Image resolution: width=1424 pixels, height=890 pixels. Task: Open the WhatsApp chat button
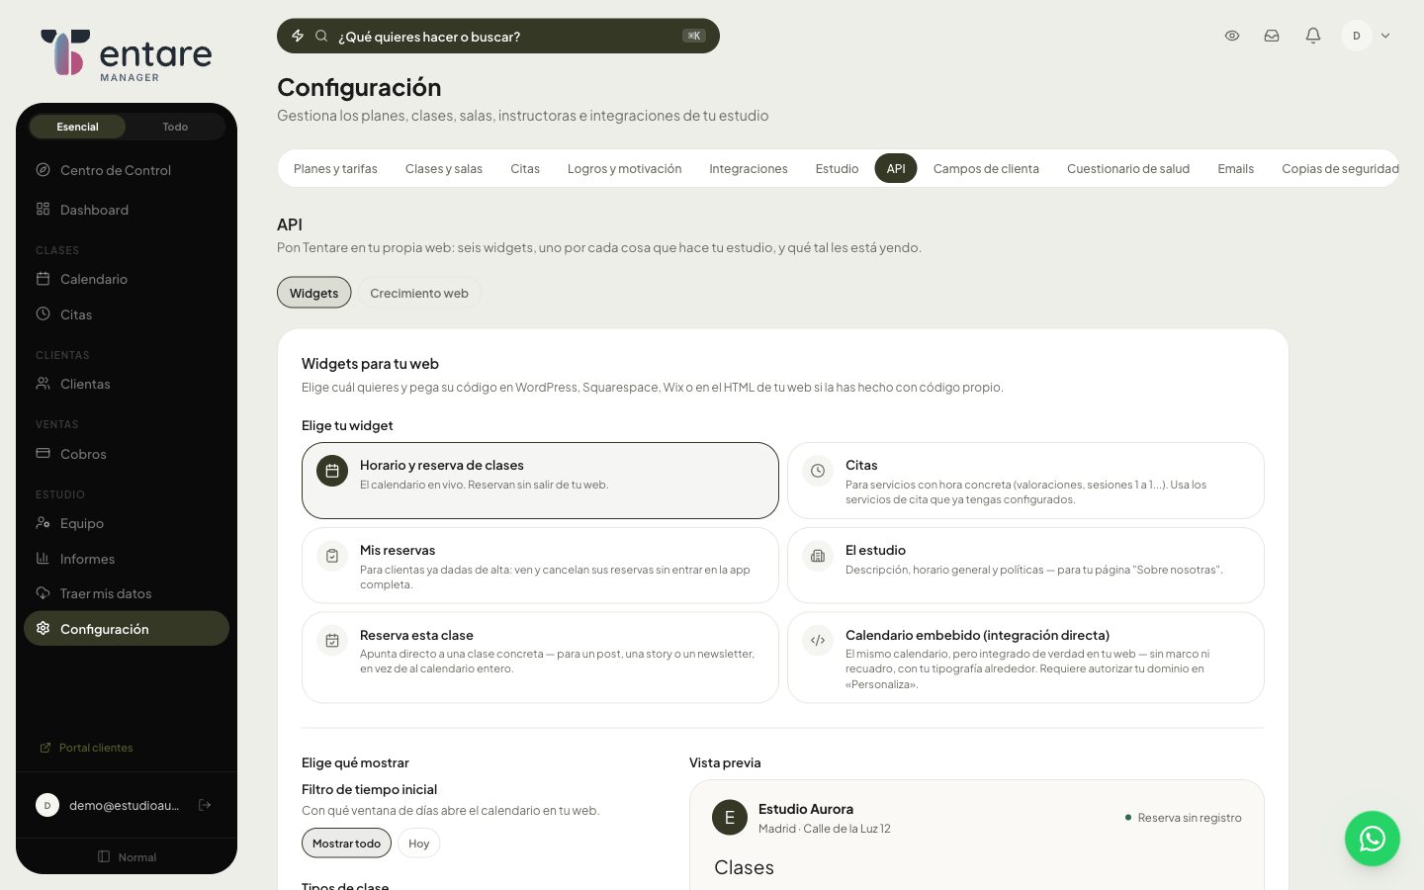pos(1373,839)
